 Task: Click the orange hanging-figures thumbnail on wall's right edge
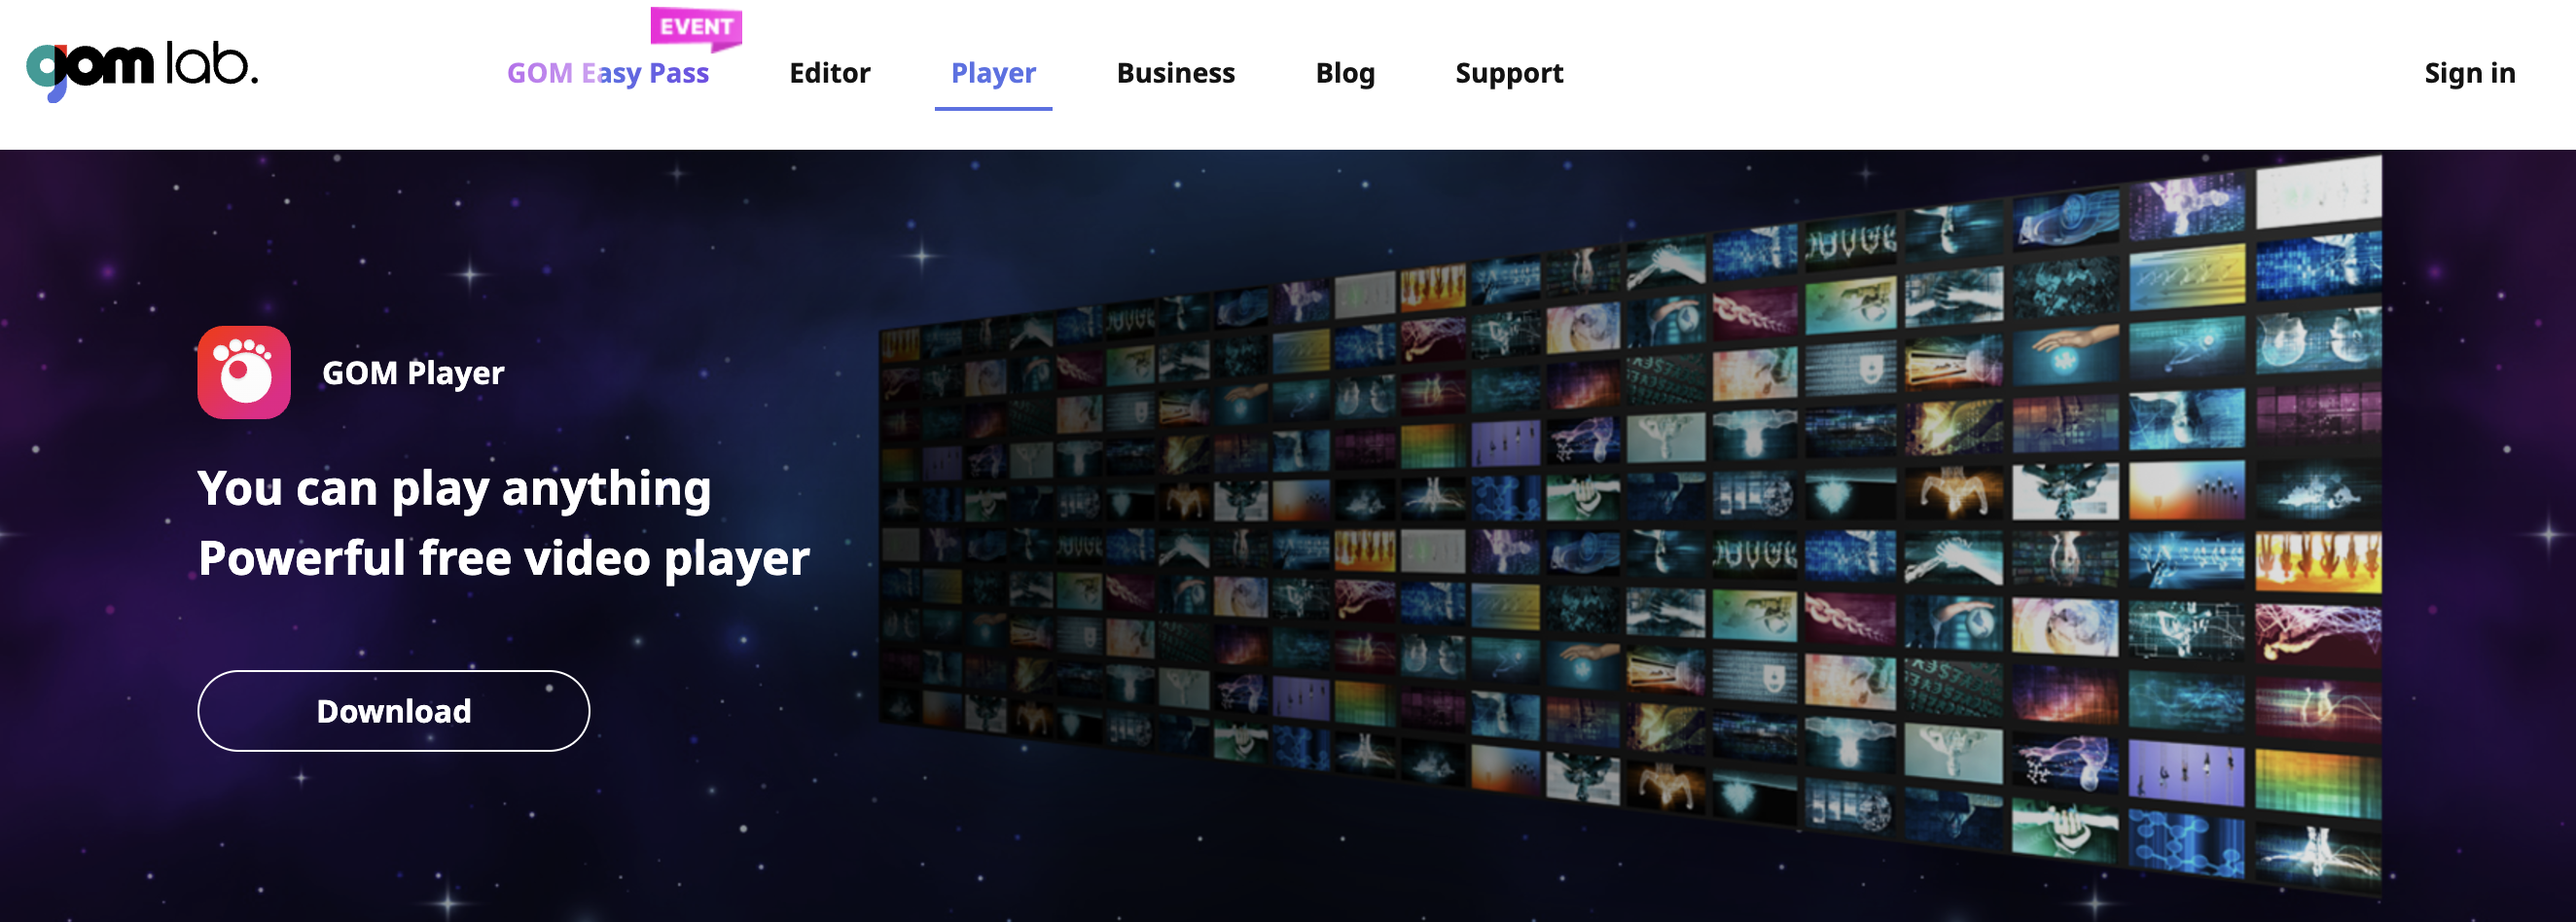[x=2318, y=560]
